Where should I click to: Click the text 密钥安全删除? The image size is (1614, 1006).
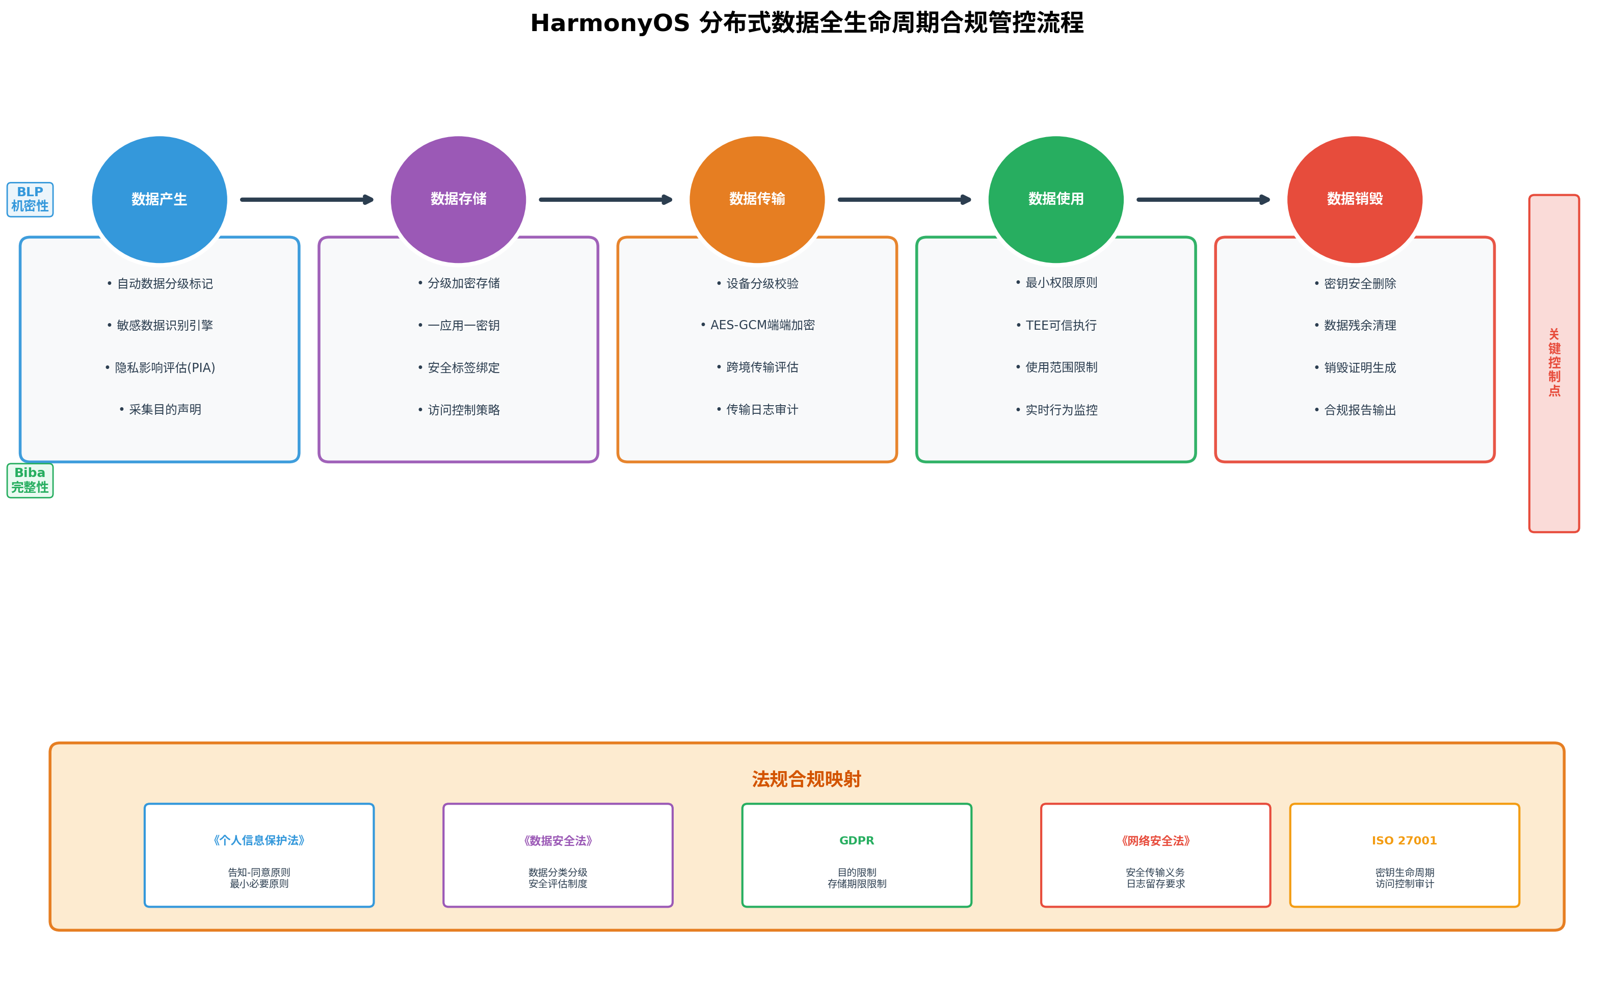[1360, 284]
